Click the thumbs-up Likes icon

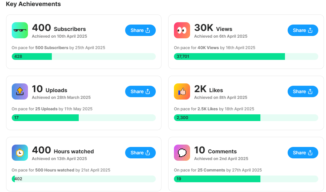pyautogui.click(x=182, y=91)
